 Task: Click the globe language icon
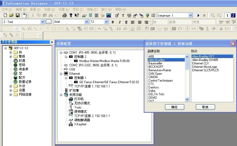tap(147, 15)
